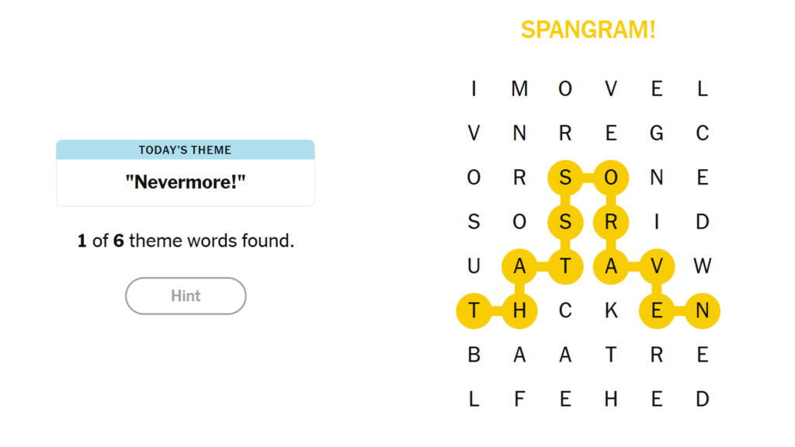Click the letter C in the sixth row

[564, 310]
